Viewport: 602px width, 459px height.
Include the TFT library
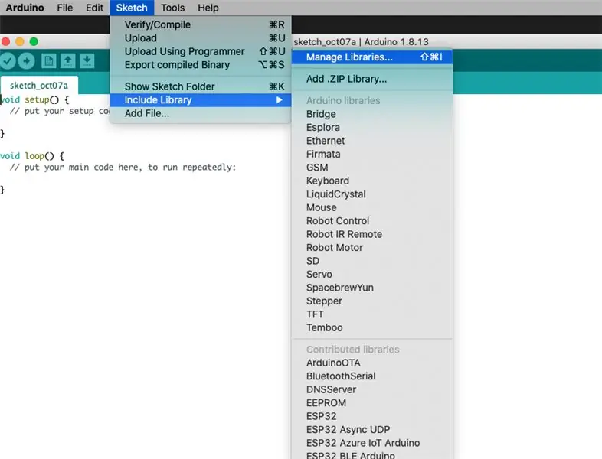coord(372,314)
